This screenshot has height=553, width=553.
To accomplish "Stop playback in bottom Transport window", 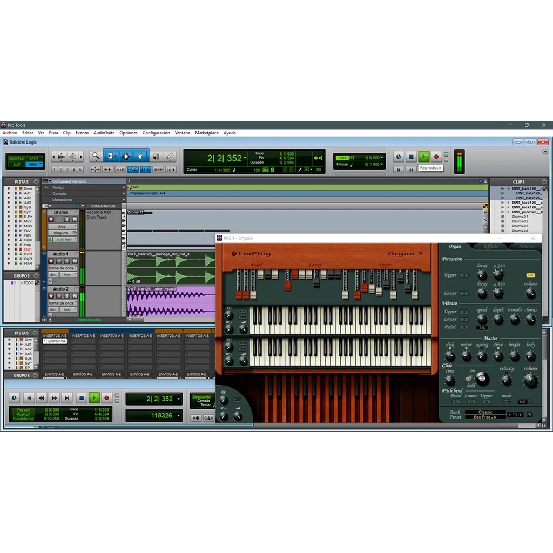I will (x=82, y=398).
